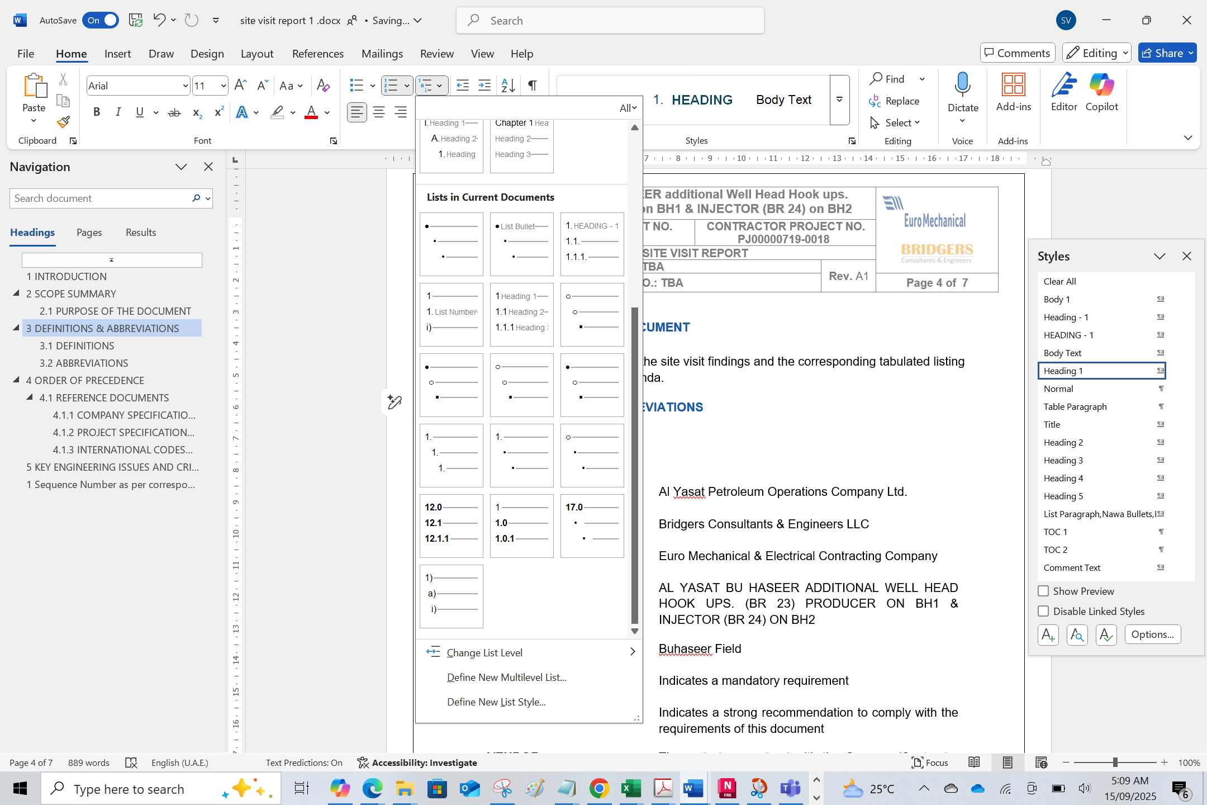
Task: Check Disable Linked Styles option
Action: 1043,611
